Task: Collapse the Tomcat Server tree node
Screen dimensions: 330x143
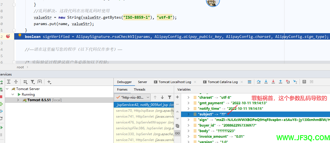Action: click(7, 89)
